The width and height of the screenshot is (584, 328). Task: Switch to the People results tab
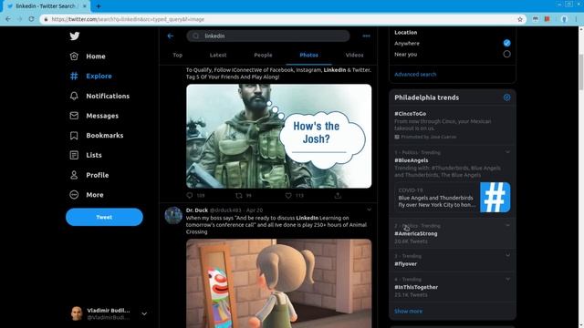tap(263, 55)
